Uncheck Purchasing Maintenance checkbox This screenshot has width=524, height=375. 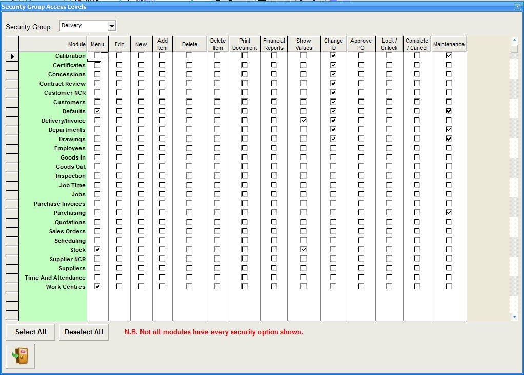(449, 213)
